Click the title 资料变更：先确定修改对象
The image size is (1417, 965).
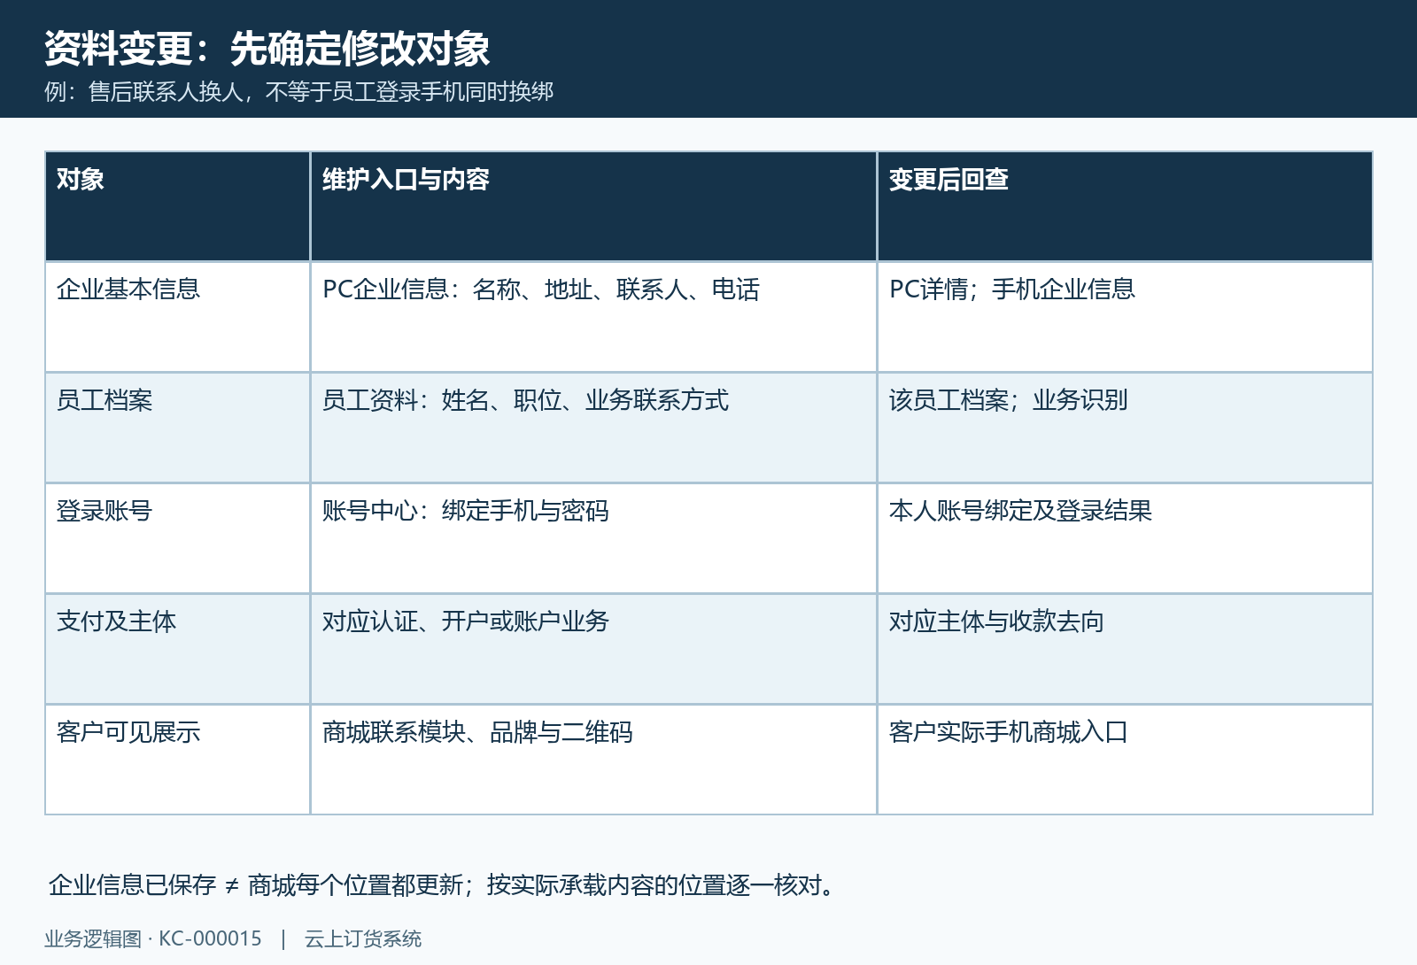267,48
